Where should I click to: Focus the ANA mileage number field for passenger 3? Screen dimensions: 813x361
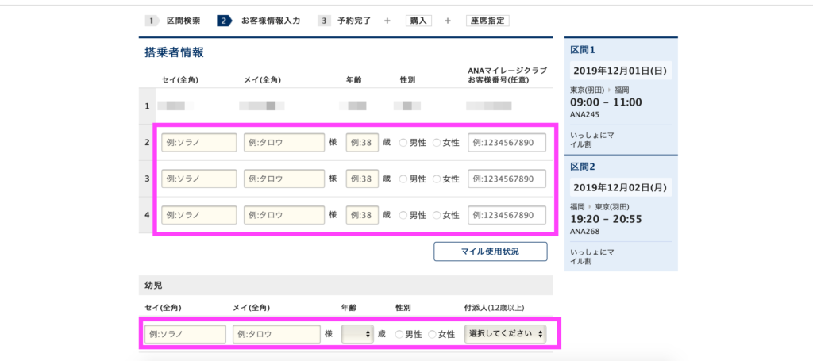(x=507, y=179)
